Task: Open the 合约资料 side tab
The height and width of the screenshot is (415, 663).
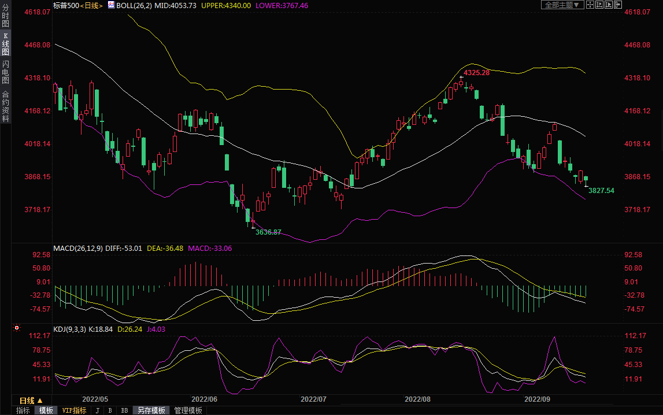Action: pos(5,106)
